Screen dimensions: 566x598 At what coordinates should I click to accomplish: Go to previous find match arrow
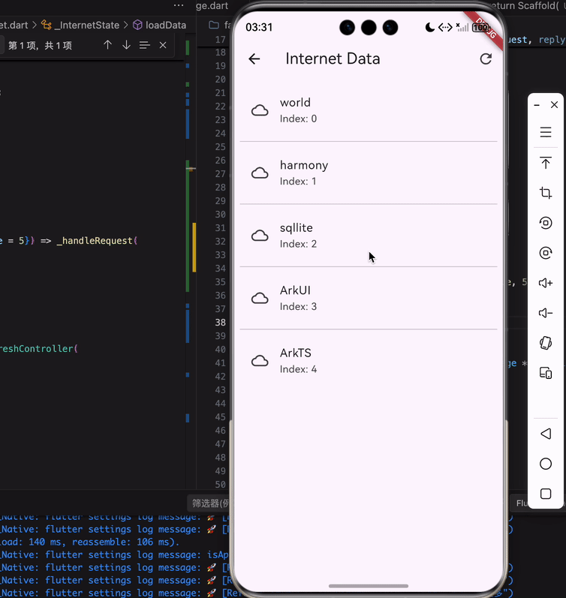click(x=107, y=45)
